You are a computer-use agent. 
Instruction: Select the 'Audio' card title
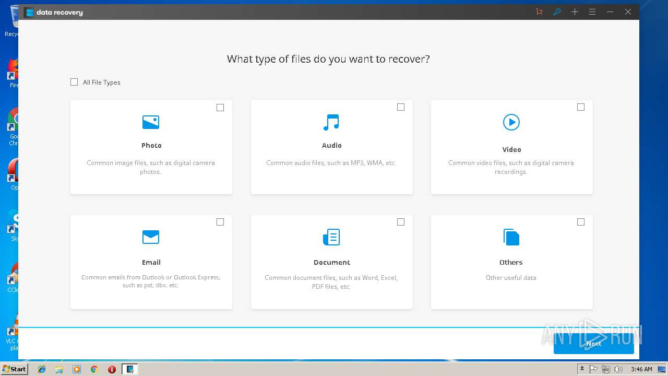pos(332,145)
